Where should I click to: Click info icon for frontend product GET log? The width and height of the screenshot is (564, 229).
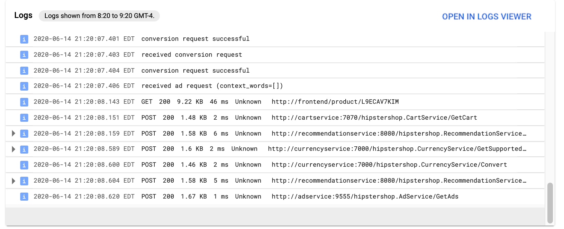(24, 102)
